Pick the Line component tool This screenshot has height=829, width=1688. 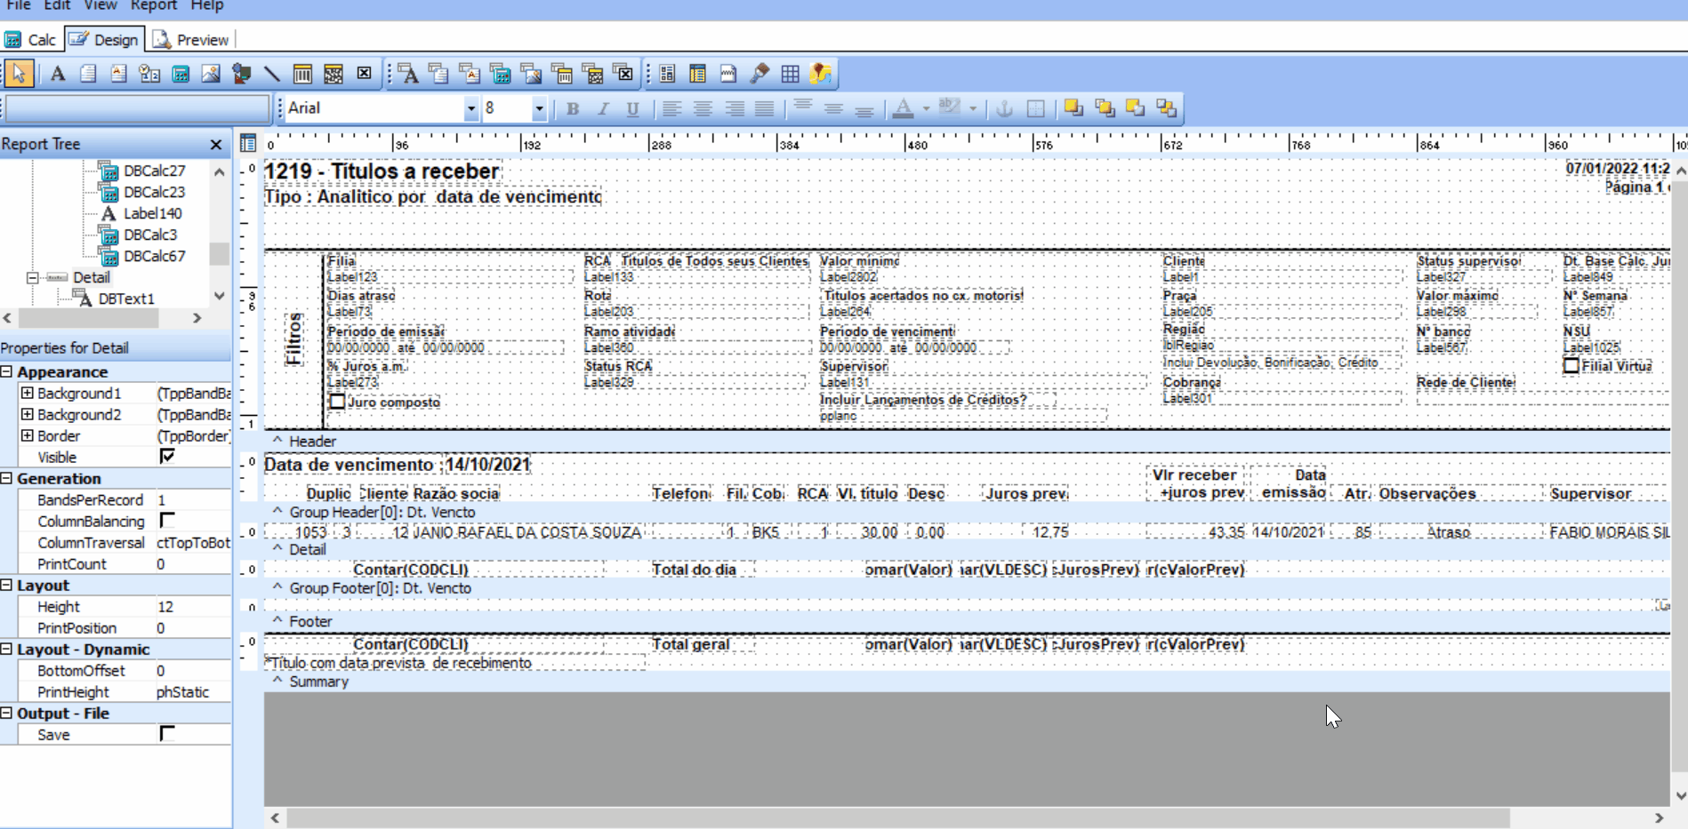[x=271, y=74]
